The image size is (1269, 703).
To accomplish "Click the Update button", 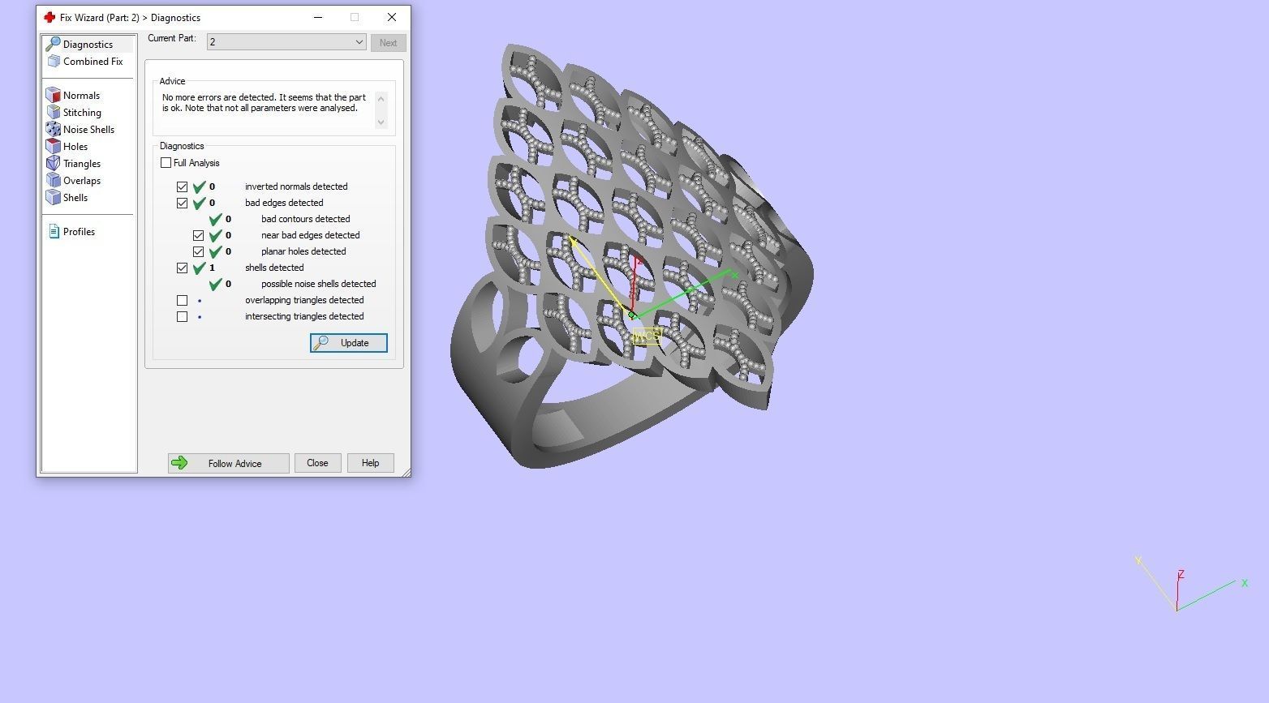I will pyautogui.click(x=349, y=343).
